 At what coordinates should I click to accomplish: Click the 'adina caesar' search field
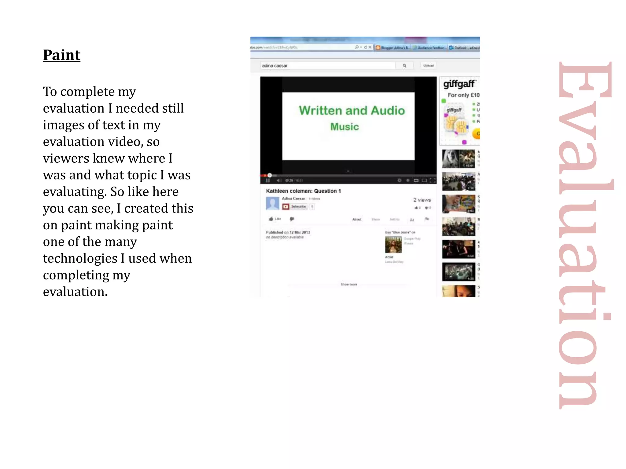328,66
